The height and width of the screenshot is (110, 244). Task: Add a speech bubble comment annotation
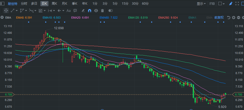(75, 11)
